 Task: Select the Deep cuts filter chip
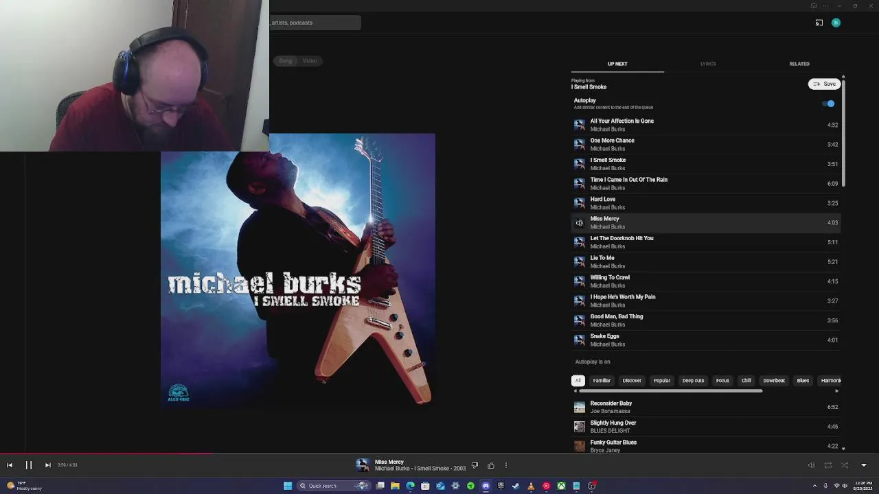693,381
